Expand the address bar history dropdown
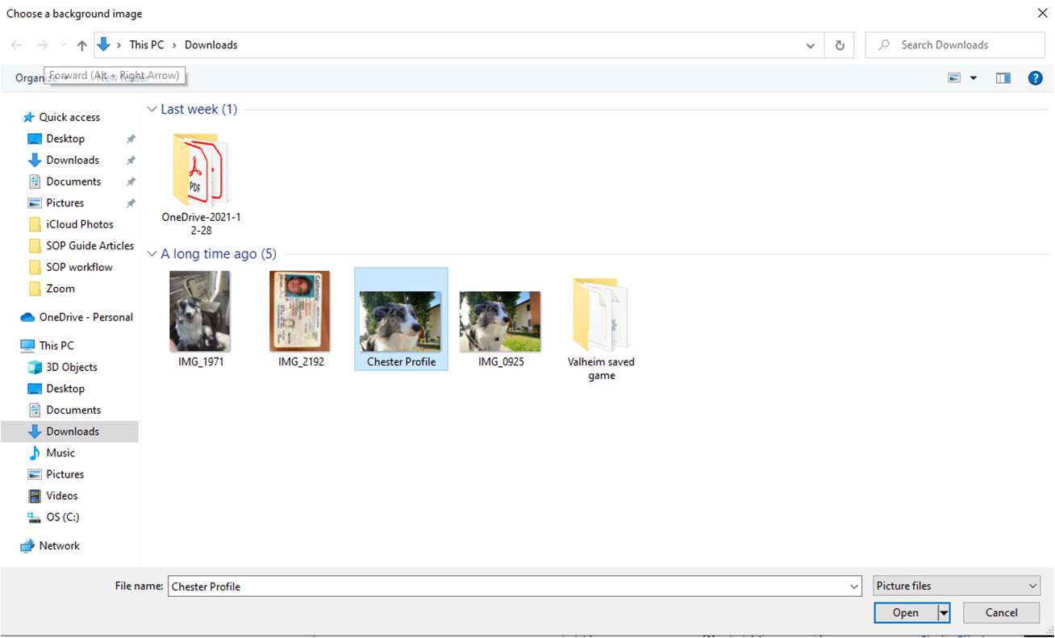This screenshot has width=1055, height=638. [x=811, y=45]
